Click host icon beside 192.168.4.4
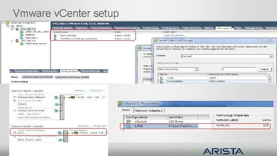277x156 pixels. tap(17, 41)
